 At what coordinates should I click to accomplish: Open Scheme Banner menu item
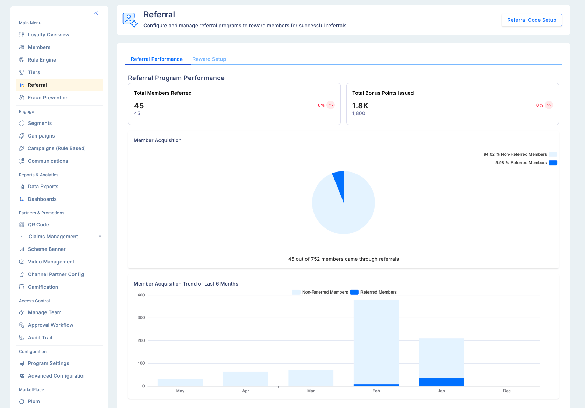(59, 249)
